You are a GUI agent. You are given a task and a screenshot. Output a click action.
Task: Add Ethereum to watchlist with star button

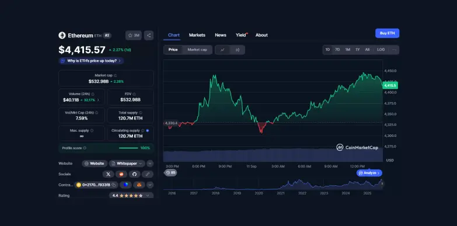[134, 36]
